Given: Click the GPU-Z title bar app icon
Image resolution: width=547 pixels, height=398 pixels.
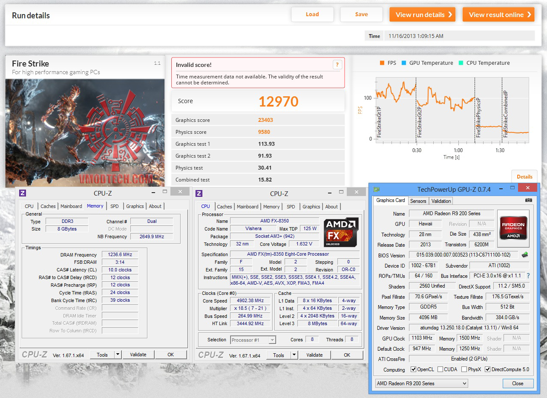Looking at the screenshot, I should (376, 189).
